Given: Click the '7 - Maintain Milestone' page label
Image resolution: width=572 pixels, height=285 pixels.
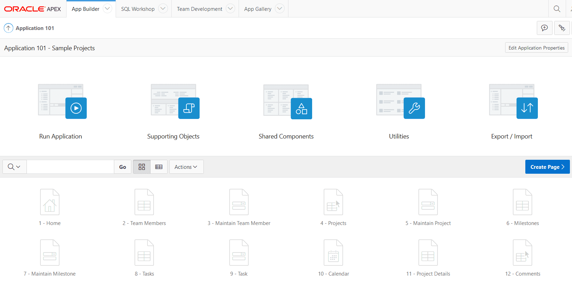Looking at the screenshot, I should coord(50,274).
